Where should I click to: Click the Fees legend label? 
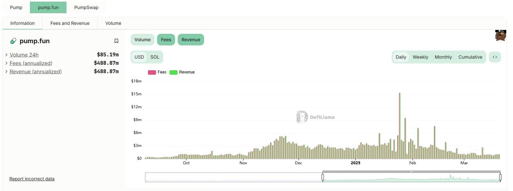pyautogui.click(x=162, y=72)
